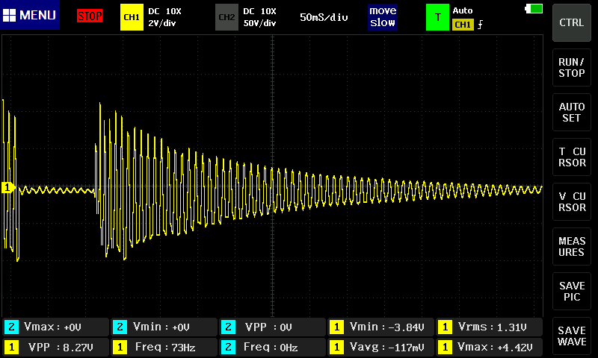Select the yellow CH1 channel badge

132,16
